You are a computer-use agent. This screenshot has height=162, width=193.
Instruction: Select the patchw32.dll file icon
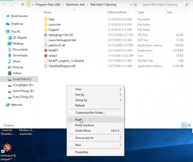click(46, 45)
